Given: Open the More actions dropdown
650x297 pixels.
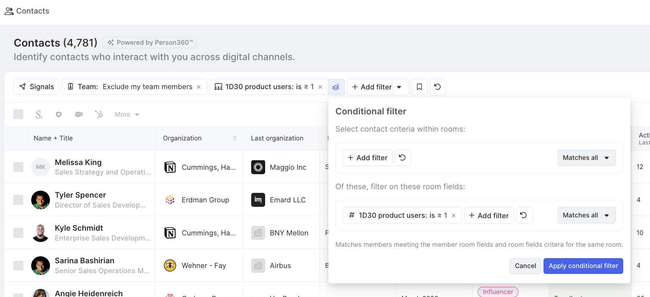Looking at the screenshot, I should pyautogui.click(x=127, y=114).
